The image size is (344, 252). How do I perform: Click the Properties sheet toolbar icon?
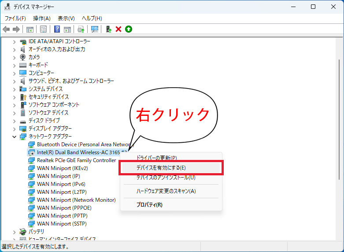click(x=44, y=29)
